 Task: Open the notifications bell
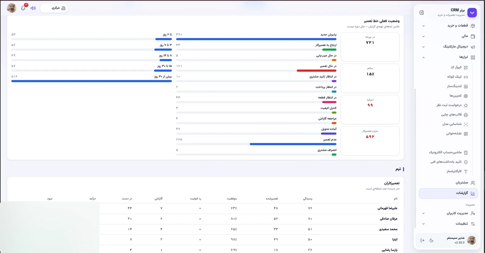(23, 8)
